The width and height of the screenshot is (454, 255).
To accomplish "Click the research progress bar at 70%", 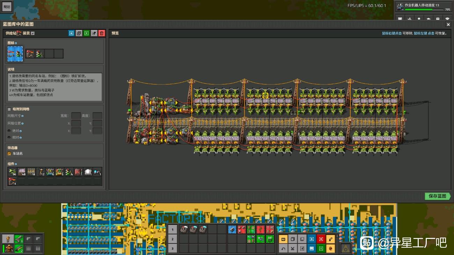I will pyautogui.click(x=423, y=10).
